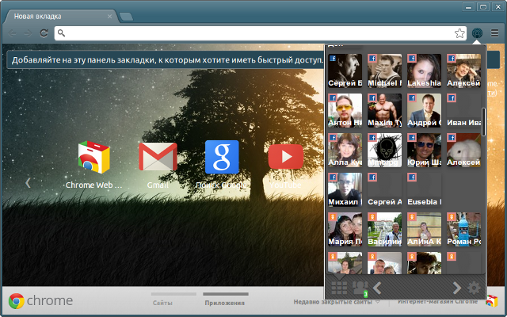Focus the address bar search field
This screenshot has width=507, height=317.
[253, 33]
